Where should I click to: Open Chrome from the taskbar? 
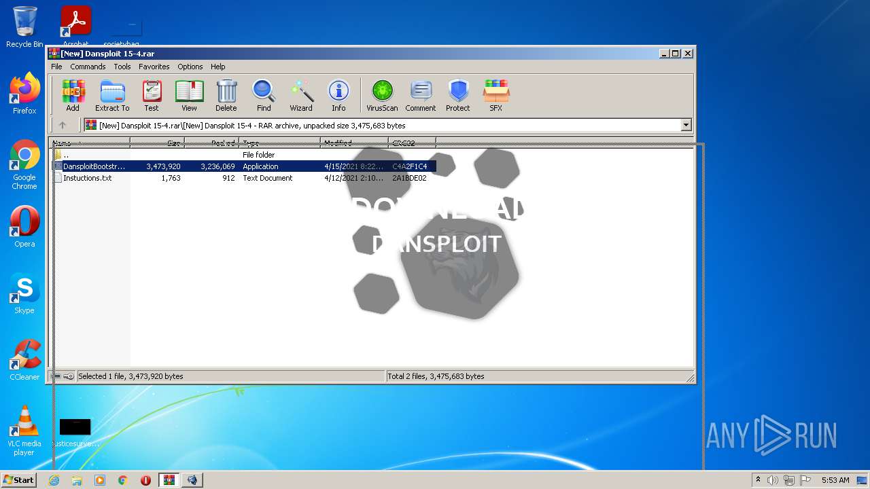123,480
